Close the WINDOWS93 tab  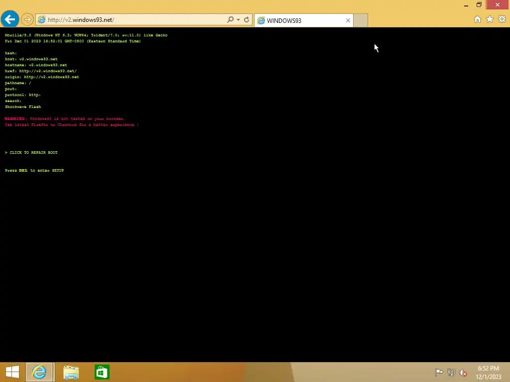(x=348, y=20)
